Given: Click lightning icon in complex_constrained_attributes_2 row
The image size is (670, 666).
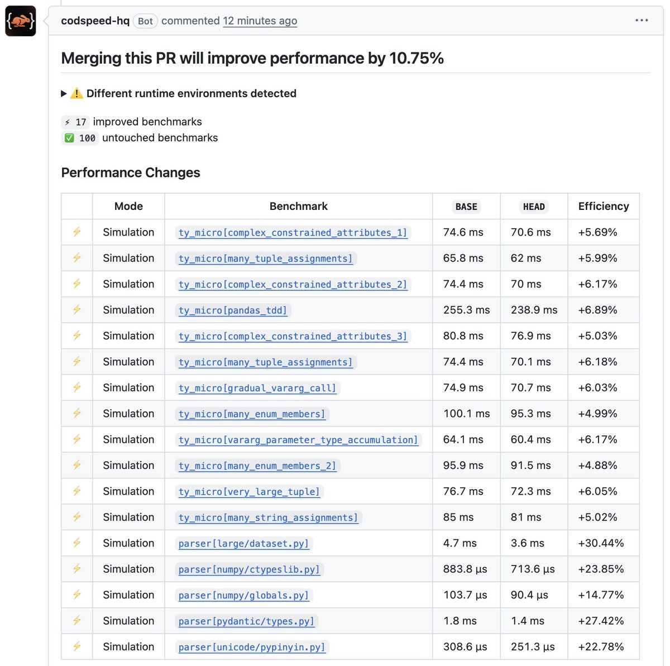Looking at the screenshot, I should point(77,284).
